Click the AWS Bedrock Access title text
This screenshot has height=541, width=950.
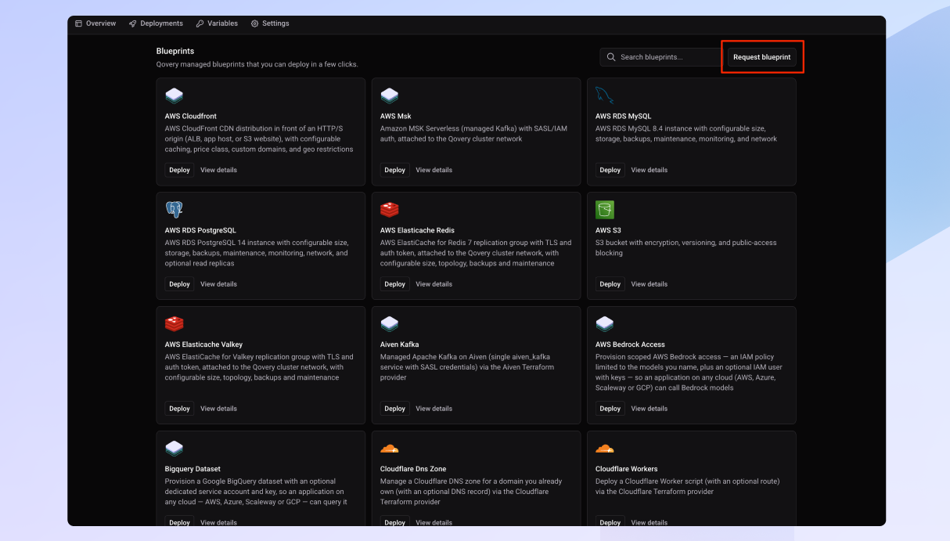coord(630,344)
